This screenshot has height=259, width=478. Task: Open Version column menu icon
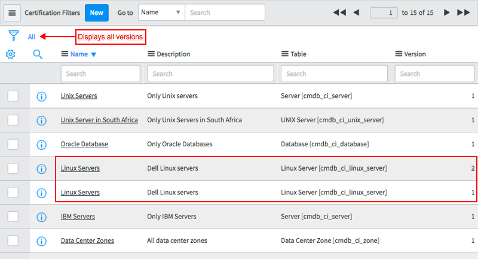point(399,54)
